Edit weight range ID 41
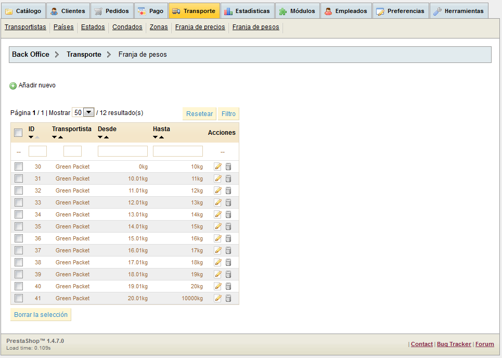 point(217,298)
